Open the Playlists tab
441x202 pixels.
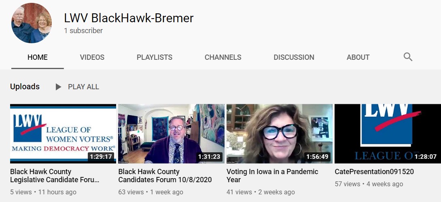tap(155, 57)
